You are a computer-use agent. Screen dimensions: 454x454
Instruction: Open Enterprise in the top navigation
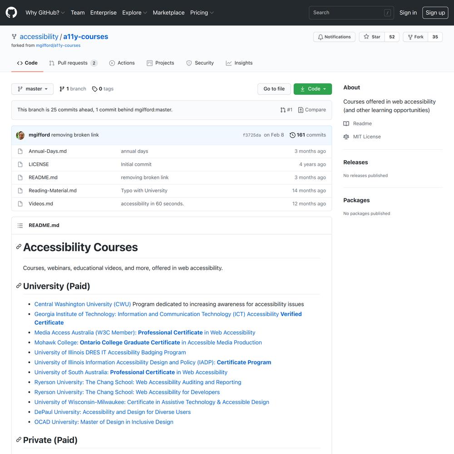[104, 12]
